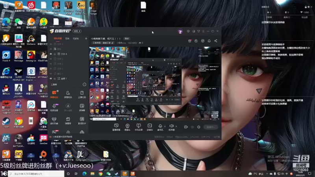The height and width of the screenshot is (177, 315).
Task: Toggle the visibility eye for the 文本 4 source
Action: (51, 54)
